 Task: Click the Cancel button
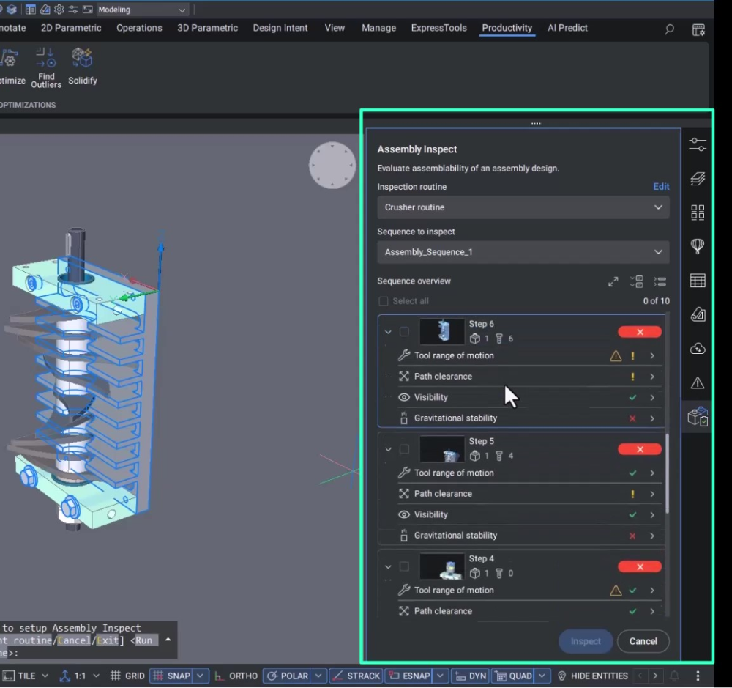[643, 641]
